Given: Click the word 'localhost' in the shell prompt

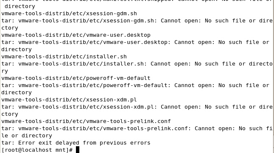Looking at the screenshot, I should (37, 150).
